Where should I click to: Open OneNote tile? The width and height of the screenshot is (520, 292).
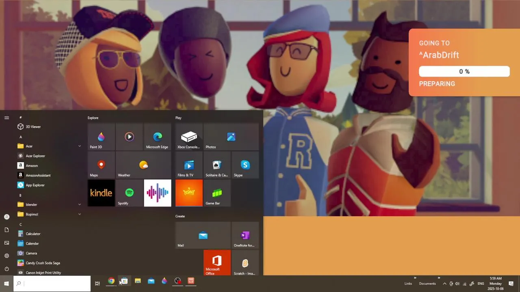click(x=245, y=235)
